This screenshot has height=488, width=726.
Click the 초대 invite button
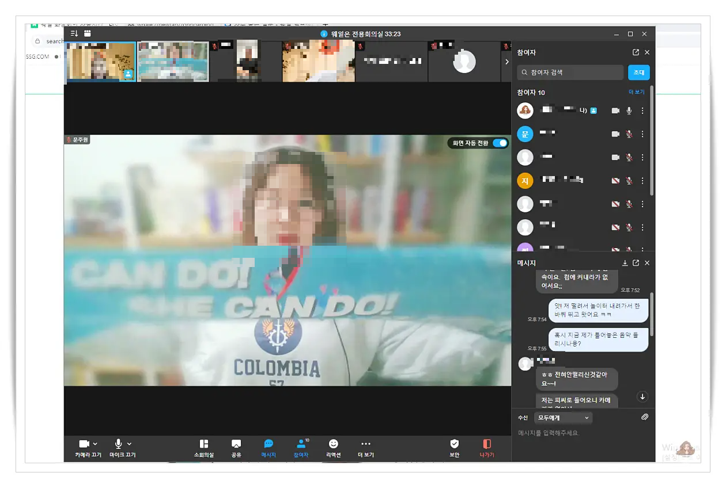click(639, 73)
